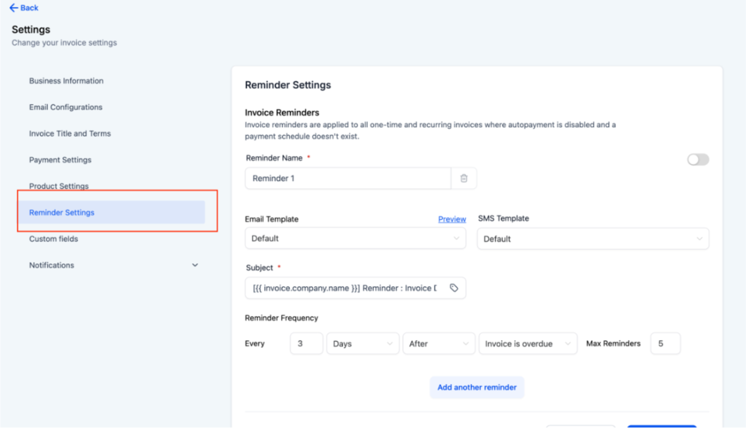Click the Preview link for email template
This screenshot has width=746, height=430.
[x=451, y=219]
